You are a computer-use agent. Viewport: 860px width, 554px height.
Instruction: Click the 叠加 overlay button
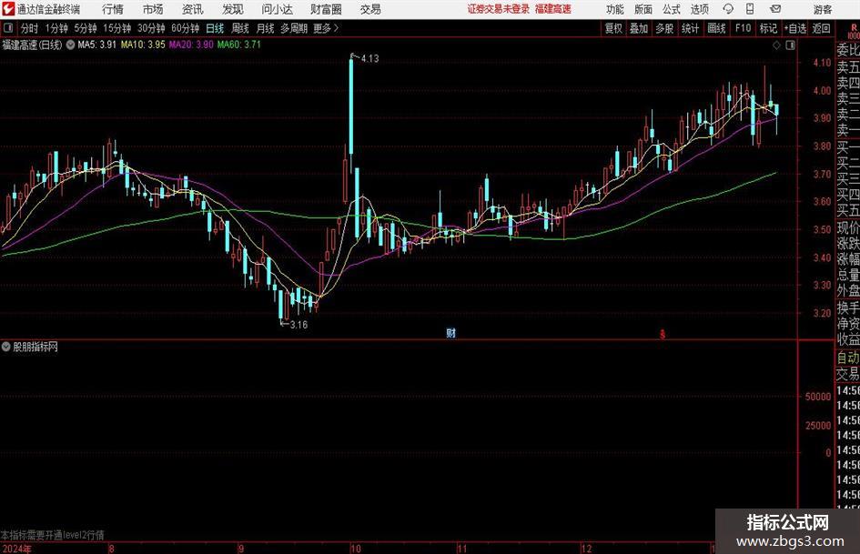tap(639, 28)
